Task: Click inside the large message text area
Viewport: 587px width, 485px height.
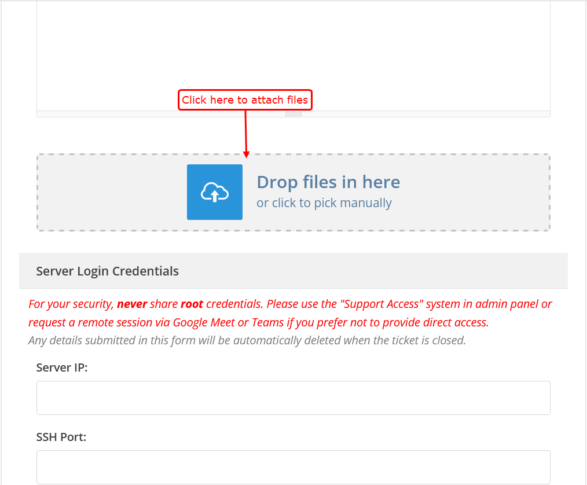Action: point(293,52)
